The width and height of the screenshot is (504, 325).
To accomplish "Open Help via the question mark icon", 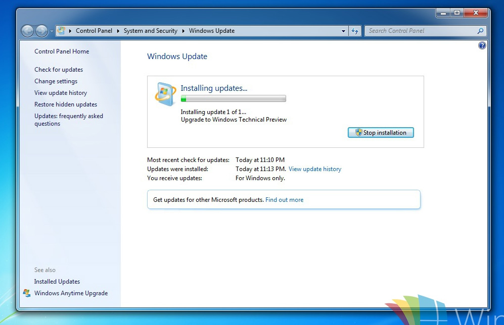I will [482, 45].
